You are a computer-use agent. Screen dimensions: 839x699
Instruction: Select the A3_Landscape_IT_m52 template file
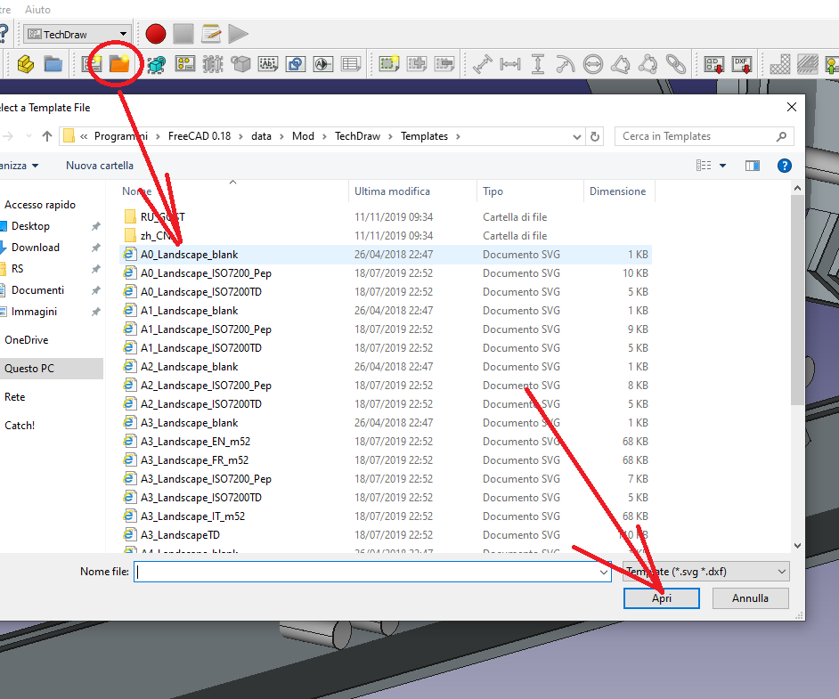[x=386, y=516]
